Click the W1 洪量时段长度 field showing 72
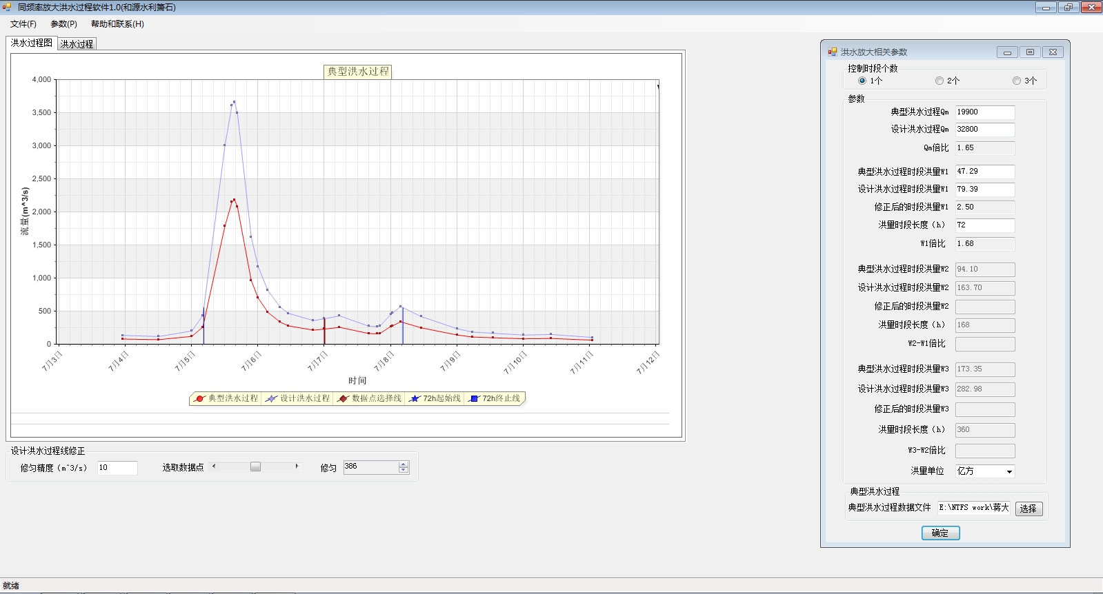 pyautogui.click(x=985, y=225)
